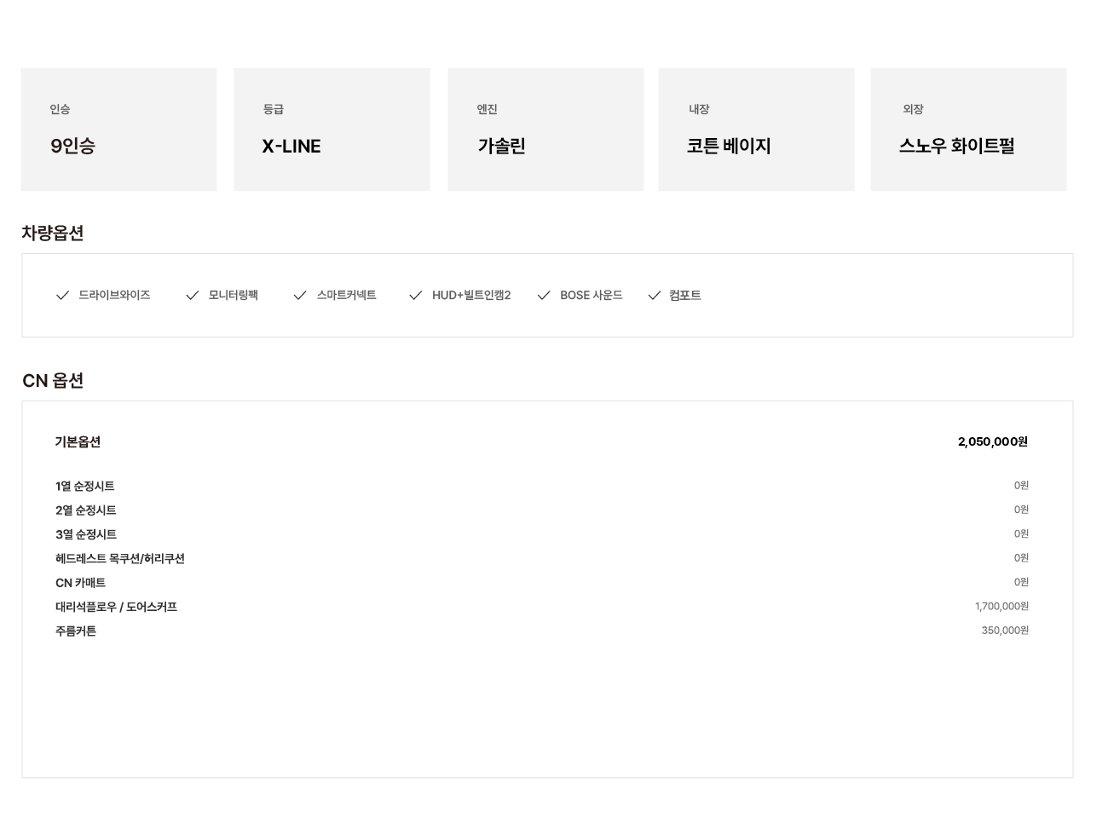The height and width of the screenshot is (813, 1108).
Task: Click the checkmark next to 드라이브와이즈
Action: pos(62,295)
